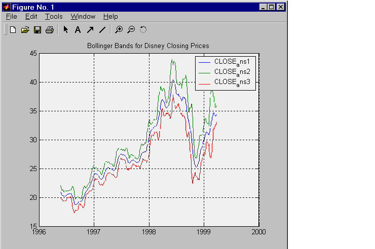Click the red line sample in legend
Image resolution: width=375 pixels, height=249 pixels.
point(205,84)
